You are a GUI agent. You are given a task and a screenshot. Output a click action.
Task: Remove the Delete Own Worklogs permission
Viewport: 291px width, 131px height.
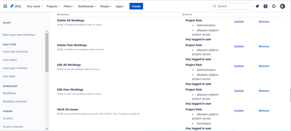(x=264, y=46)
